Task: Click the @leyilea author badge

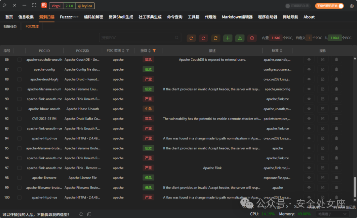Action: (x=85, y=6)
